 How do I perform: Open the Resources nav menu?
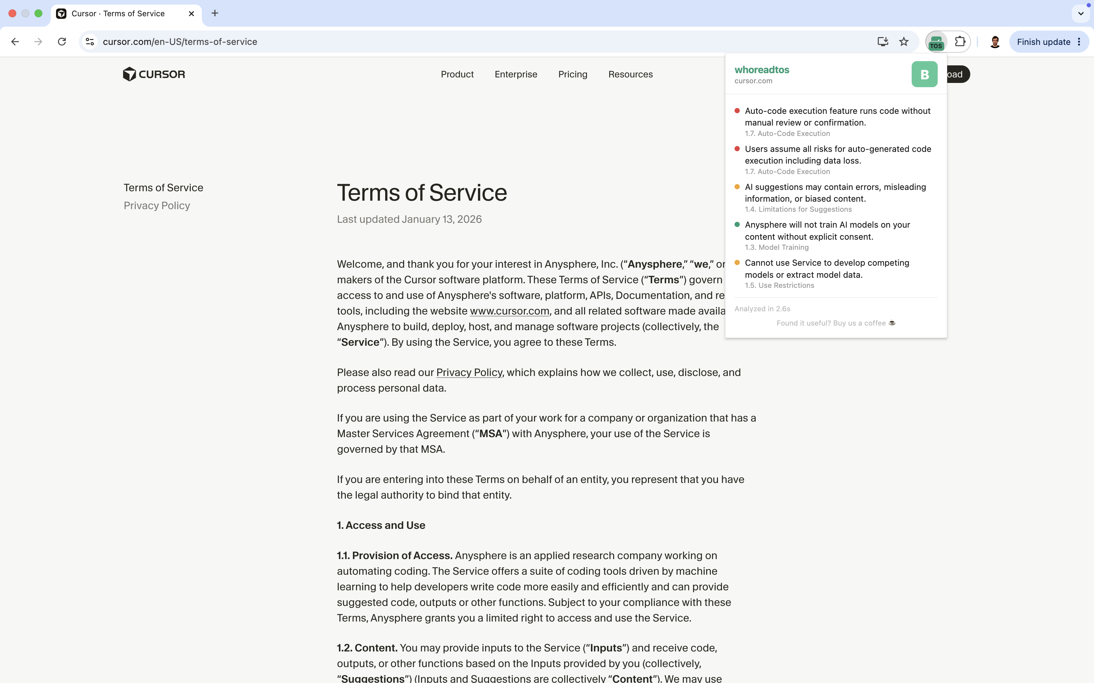click(x=630, y=74)
